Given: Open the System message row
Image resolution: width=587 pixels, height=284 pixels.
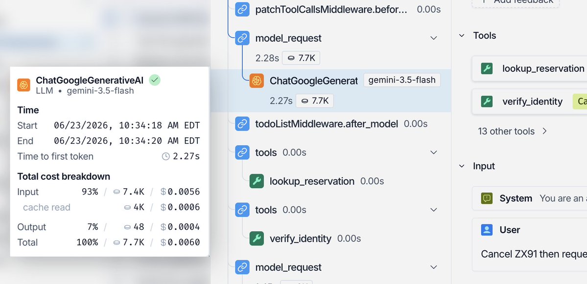Looking at the screenshot, I should (x=529, y=198).
